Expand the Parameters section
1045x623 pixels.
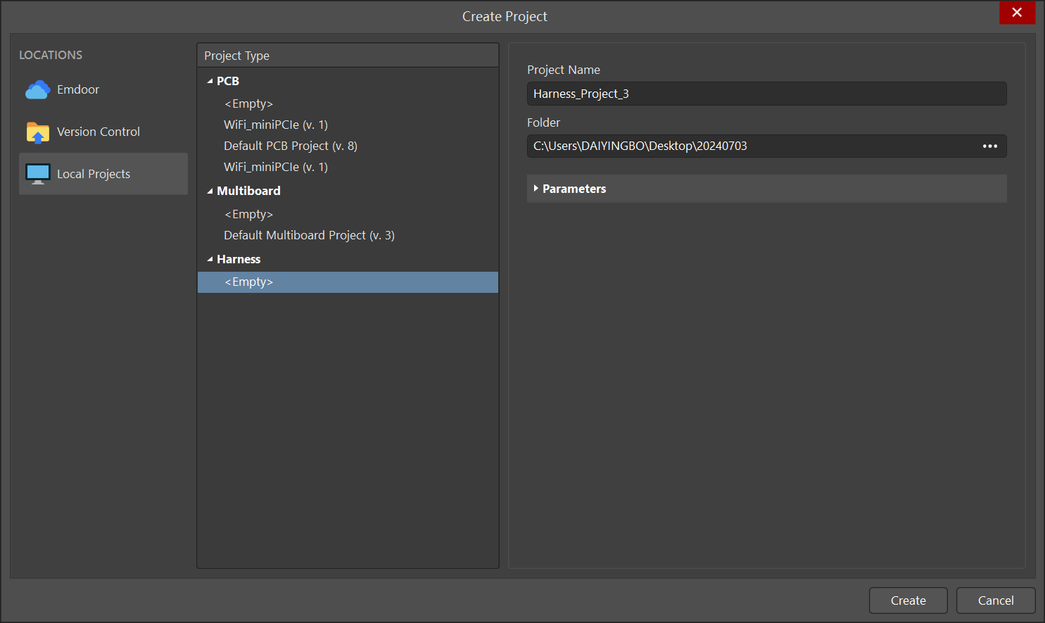click(536, 189)
